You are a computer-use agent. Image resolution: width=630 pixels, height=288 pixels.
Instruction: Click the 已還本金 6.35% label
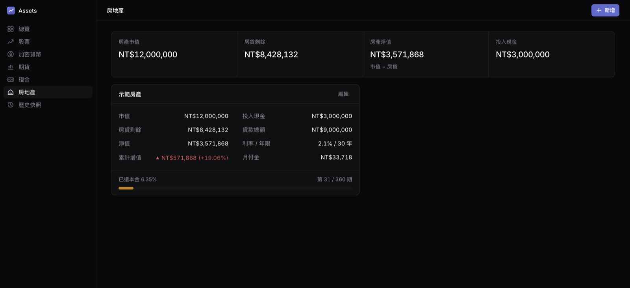(x=138, y=180)
